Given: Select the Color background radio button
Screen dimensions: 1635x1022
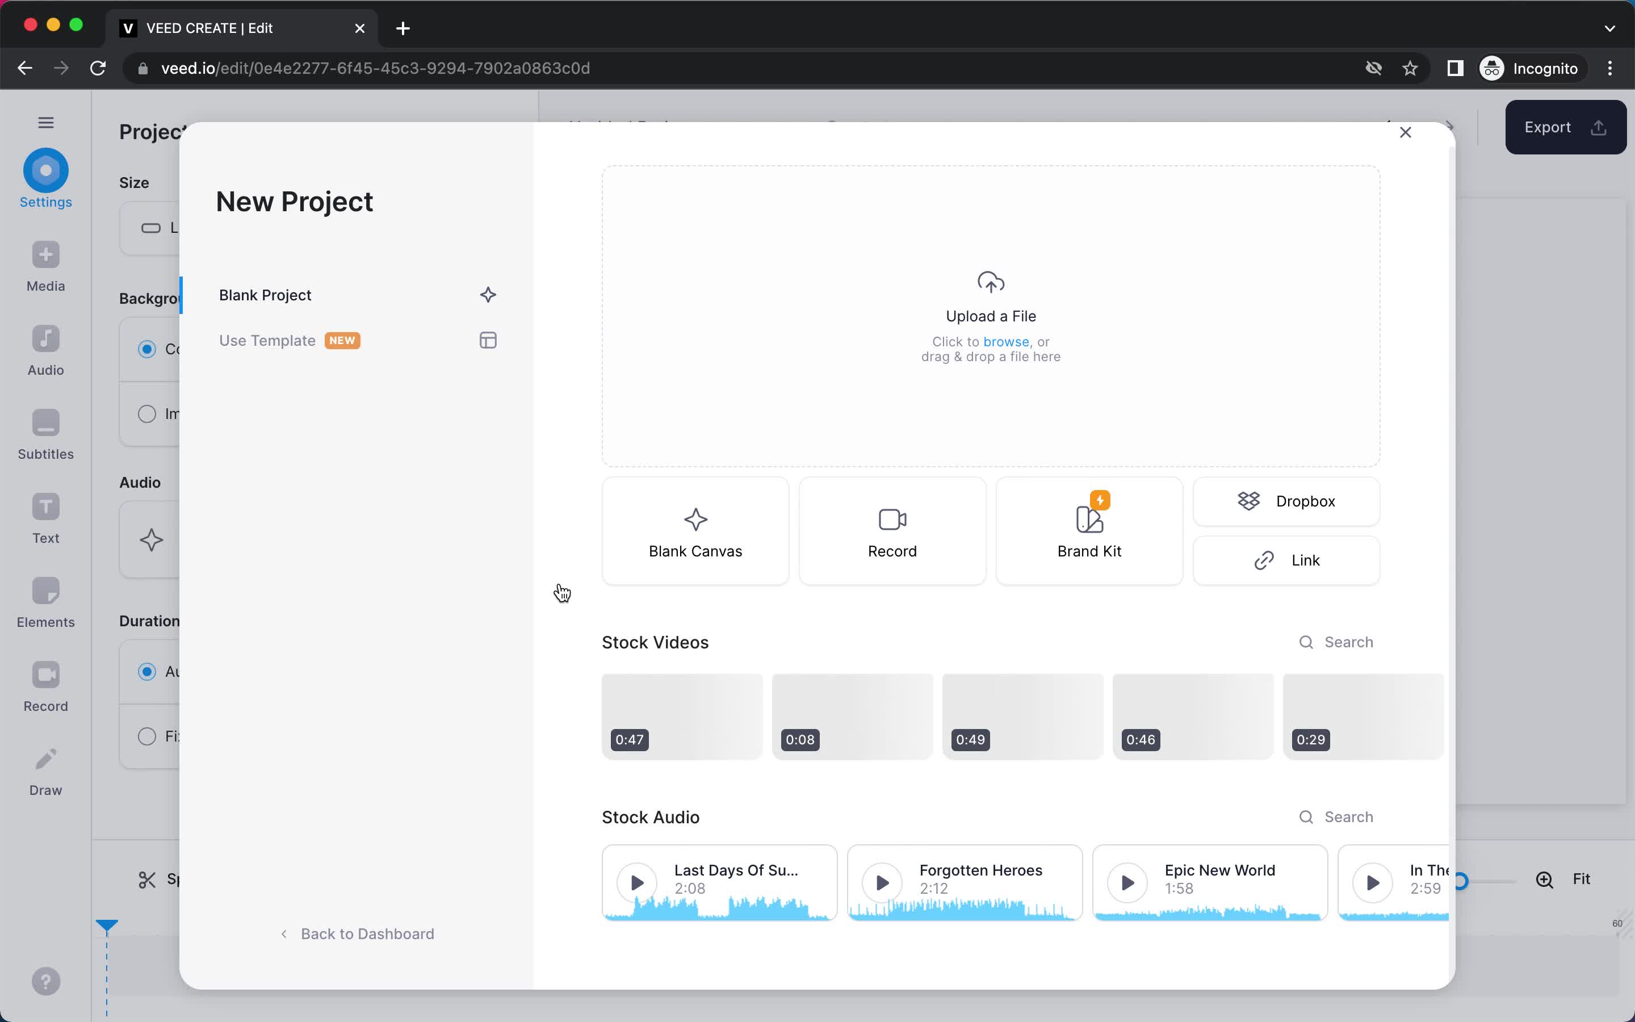Looking at the screenshot, I should [146, 349].
